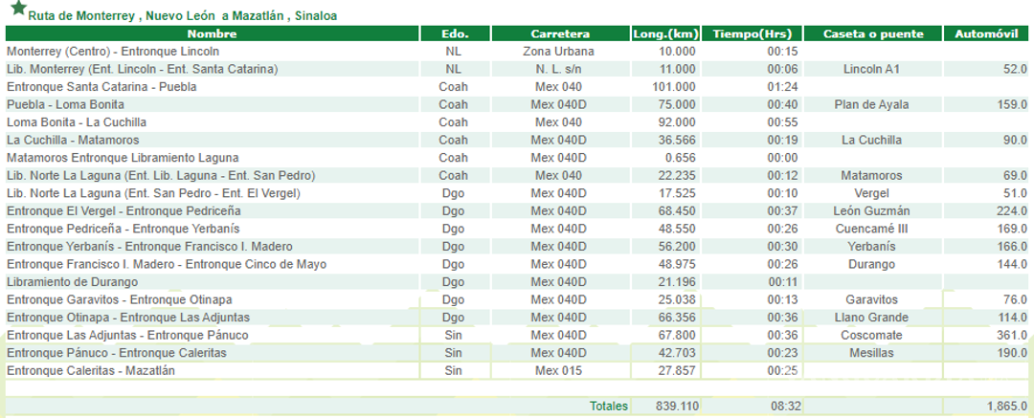Click the green star icon beside route title
1034x418 pixels.
[x=17, y=10]
